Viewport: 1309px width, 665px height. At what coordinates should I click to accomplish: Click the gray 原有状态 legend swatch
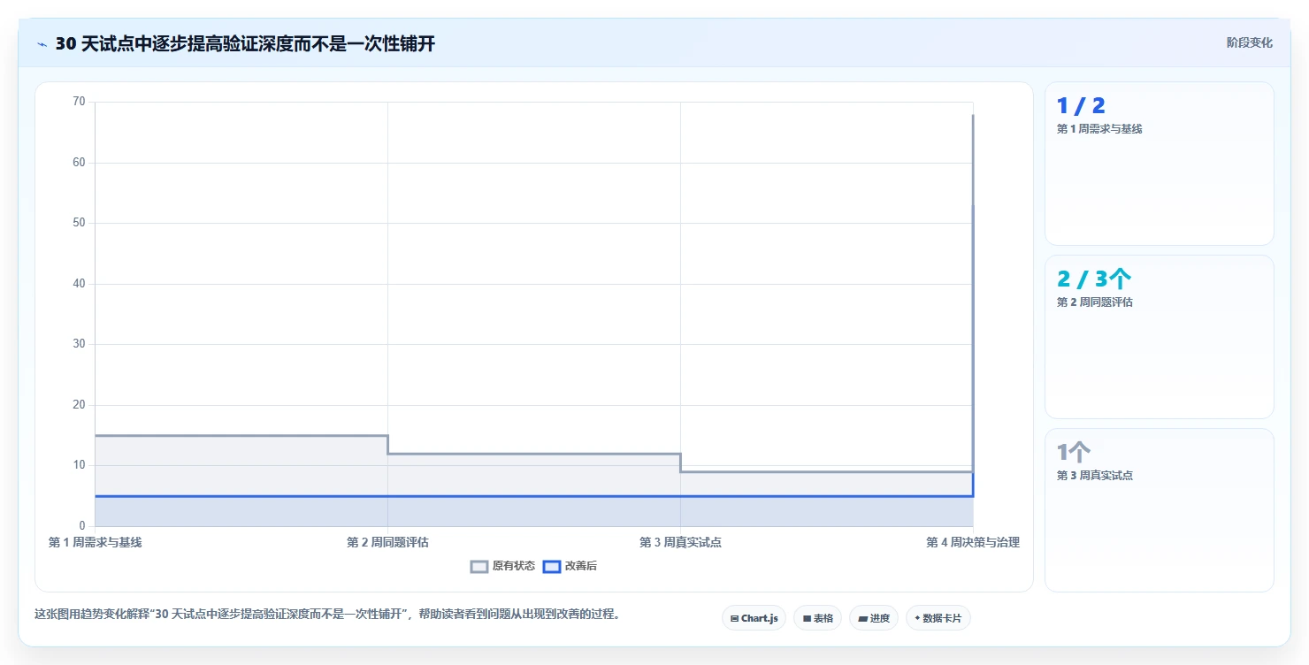coord(479,566)
